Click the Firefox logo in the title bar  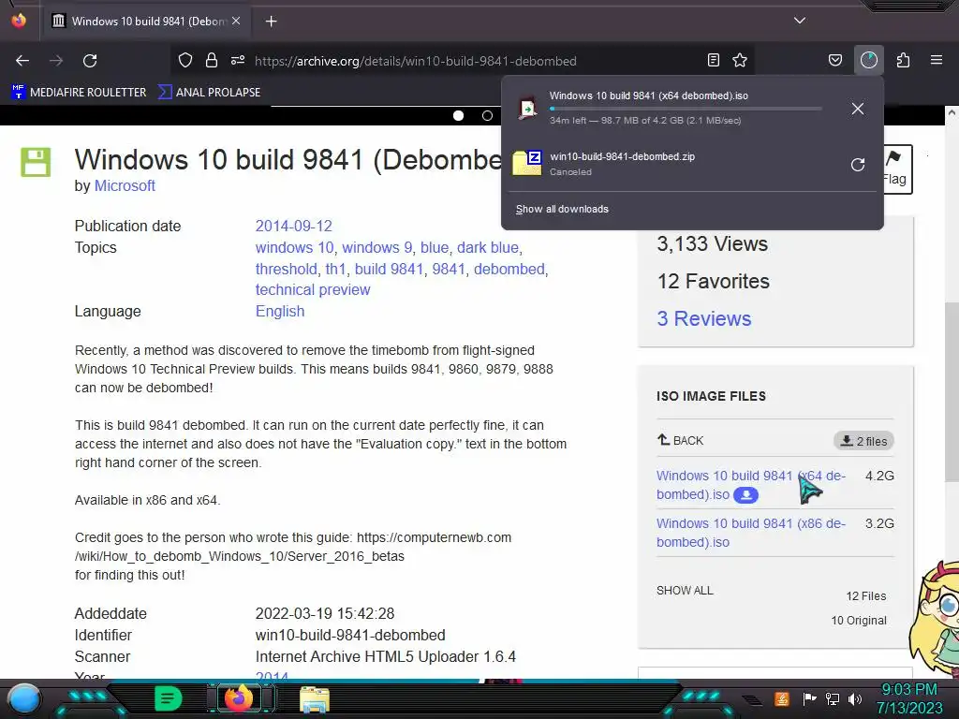(19, 21)
